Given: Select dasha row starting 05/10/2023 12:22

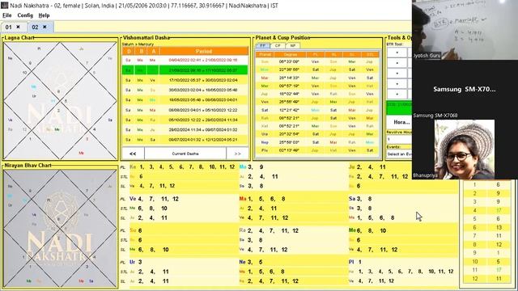Looking at the screenshot, I should 185,120.
